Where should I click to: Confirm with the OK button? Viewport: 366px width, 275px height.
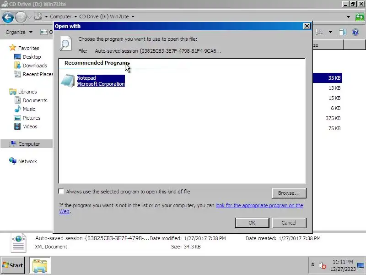click(252, 223)
